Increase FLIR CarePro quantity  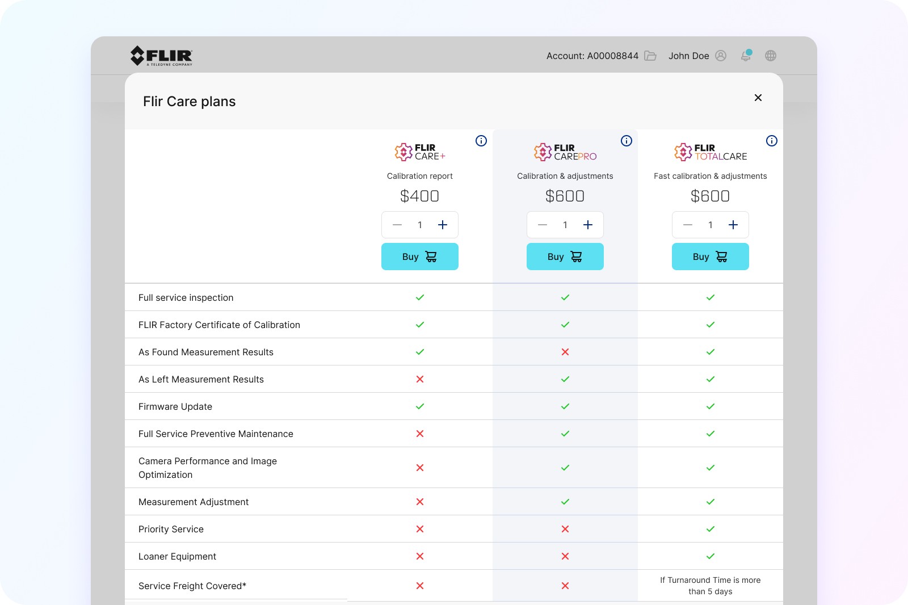[x=588, y=225]
